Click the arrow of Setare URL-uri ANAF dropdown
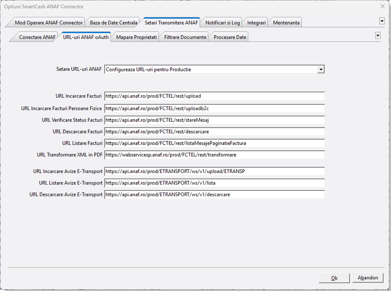The height and width of the screenshot is (291, 391). [x=321, y=69]
